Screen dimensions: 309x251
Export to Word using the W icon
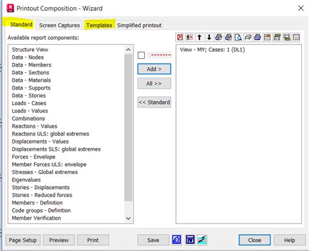coord(190,240)
